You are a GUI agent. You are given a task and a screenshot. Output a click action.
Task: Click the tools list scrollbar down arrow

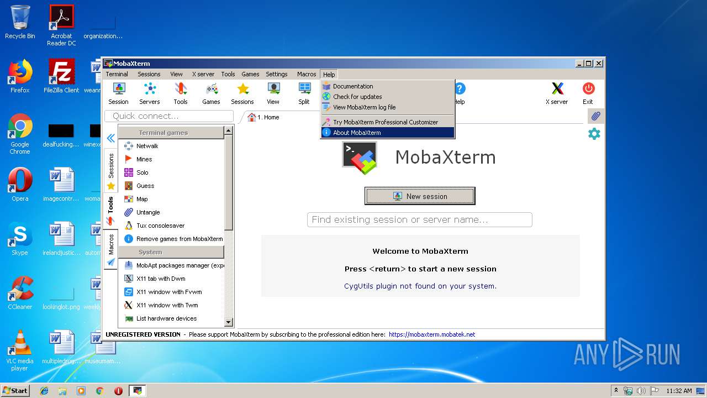229,322
